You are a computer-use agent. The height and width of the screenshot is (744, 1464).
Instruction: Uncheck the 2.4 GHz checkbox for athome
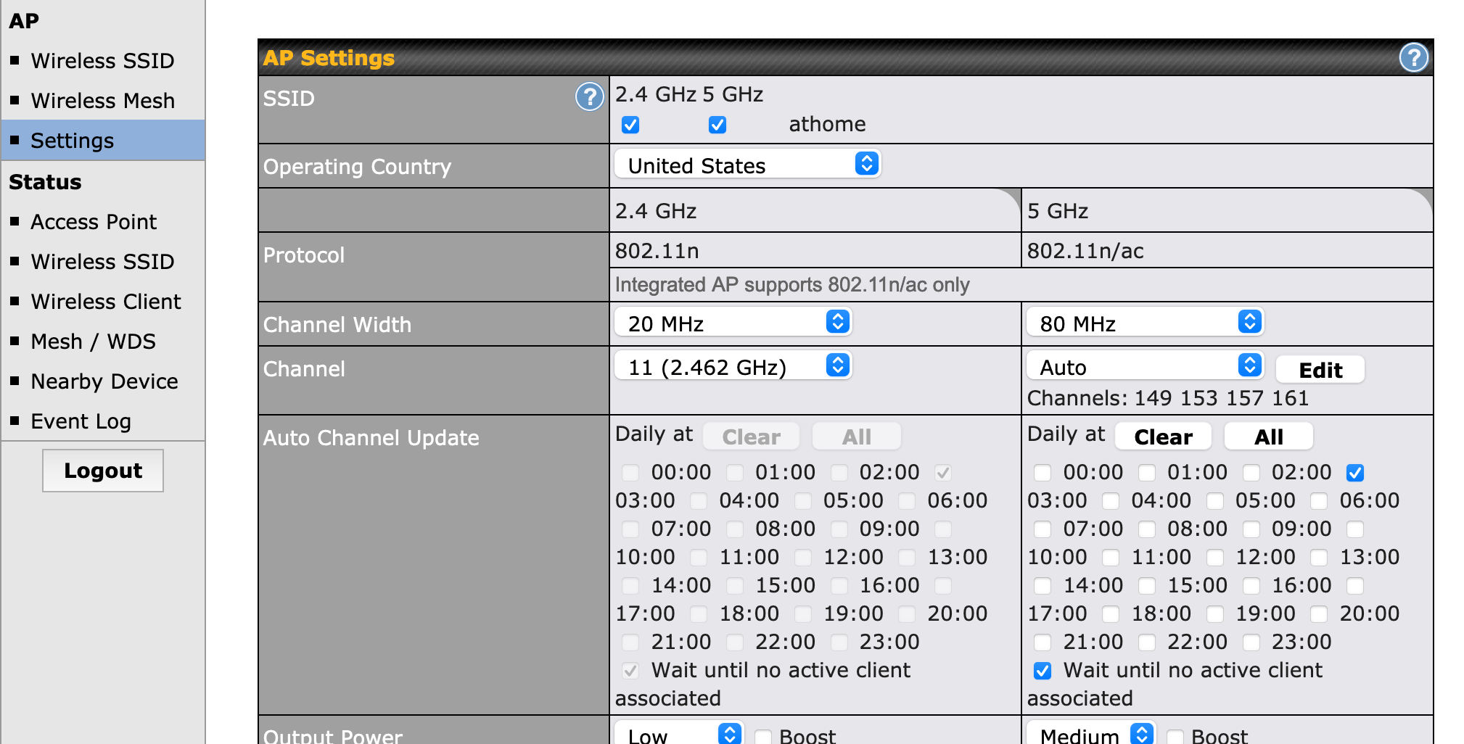630,125
